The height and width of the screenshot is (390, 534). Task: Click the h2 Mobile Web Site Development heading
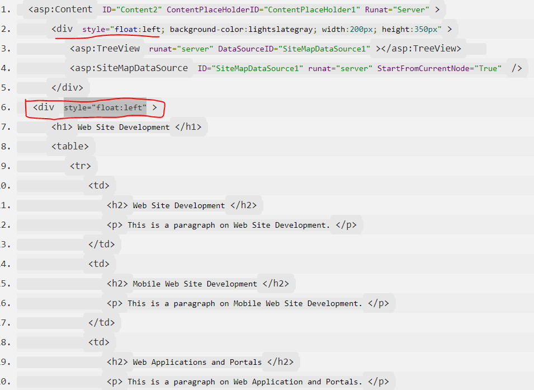coord(197,283)
